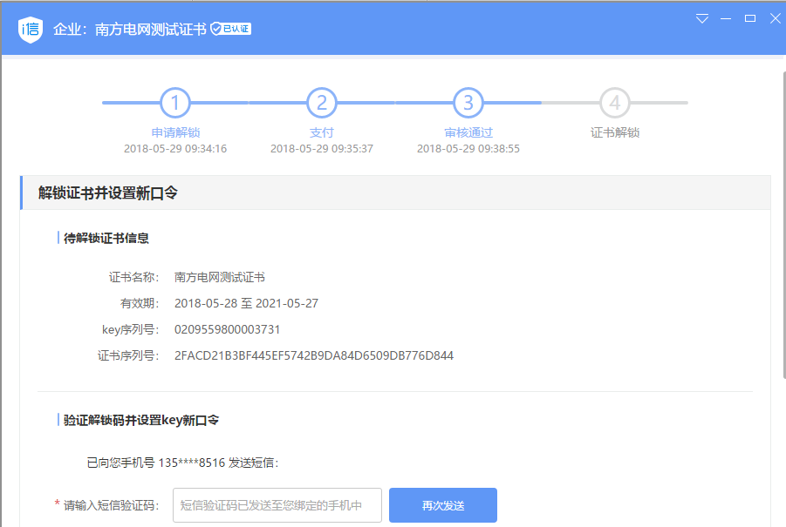This screenshot has width=786, height=527.
Task: Click the 再次发送 resend button
Action: 443,505
